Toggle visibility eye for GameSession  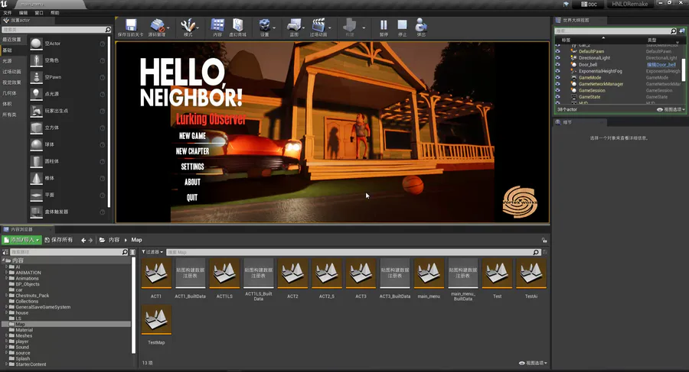557,90
